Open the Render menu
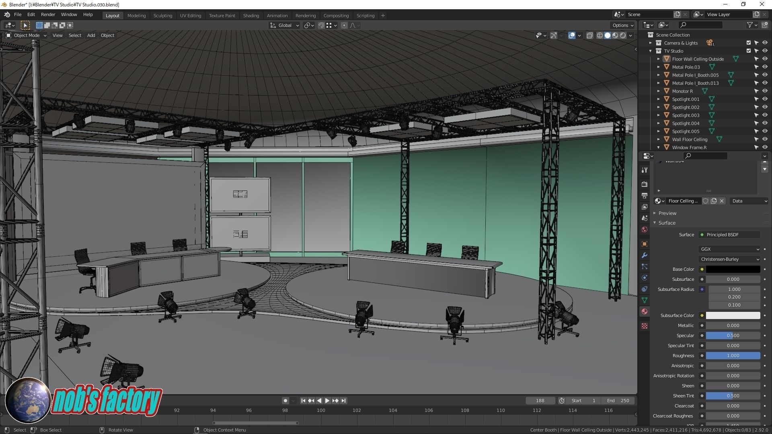Image resolution: width=772 pixels, height=434 pixels. (48, 14)
